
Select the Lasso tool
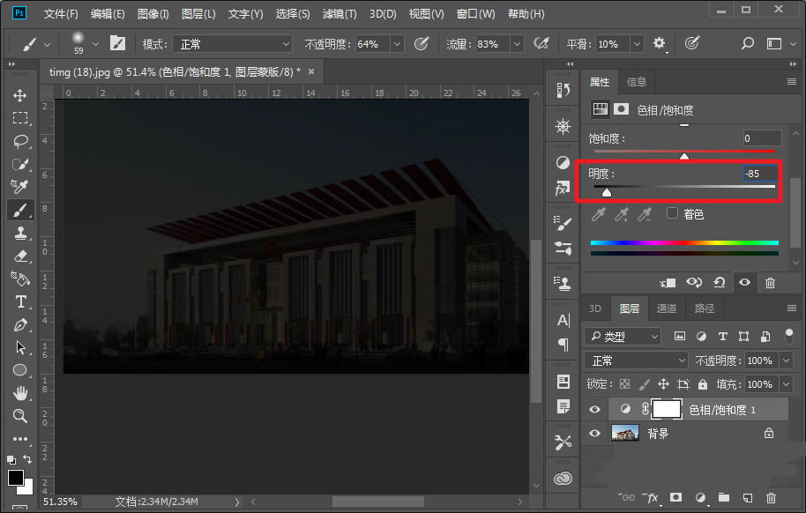[x=19, y=141]
